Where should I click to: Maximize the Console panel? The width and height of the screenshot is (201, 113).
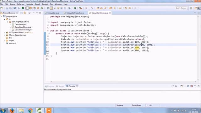[198, 86]
